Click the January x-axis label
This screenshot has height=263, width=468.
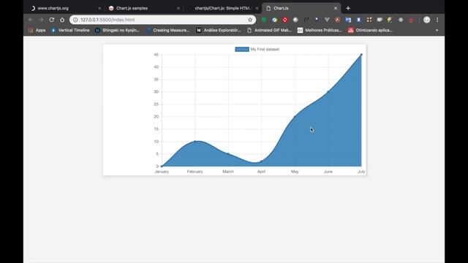162,172
